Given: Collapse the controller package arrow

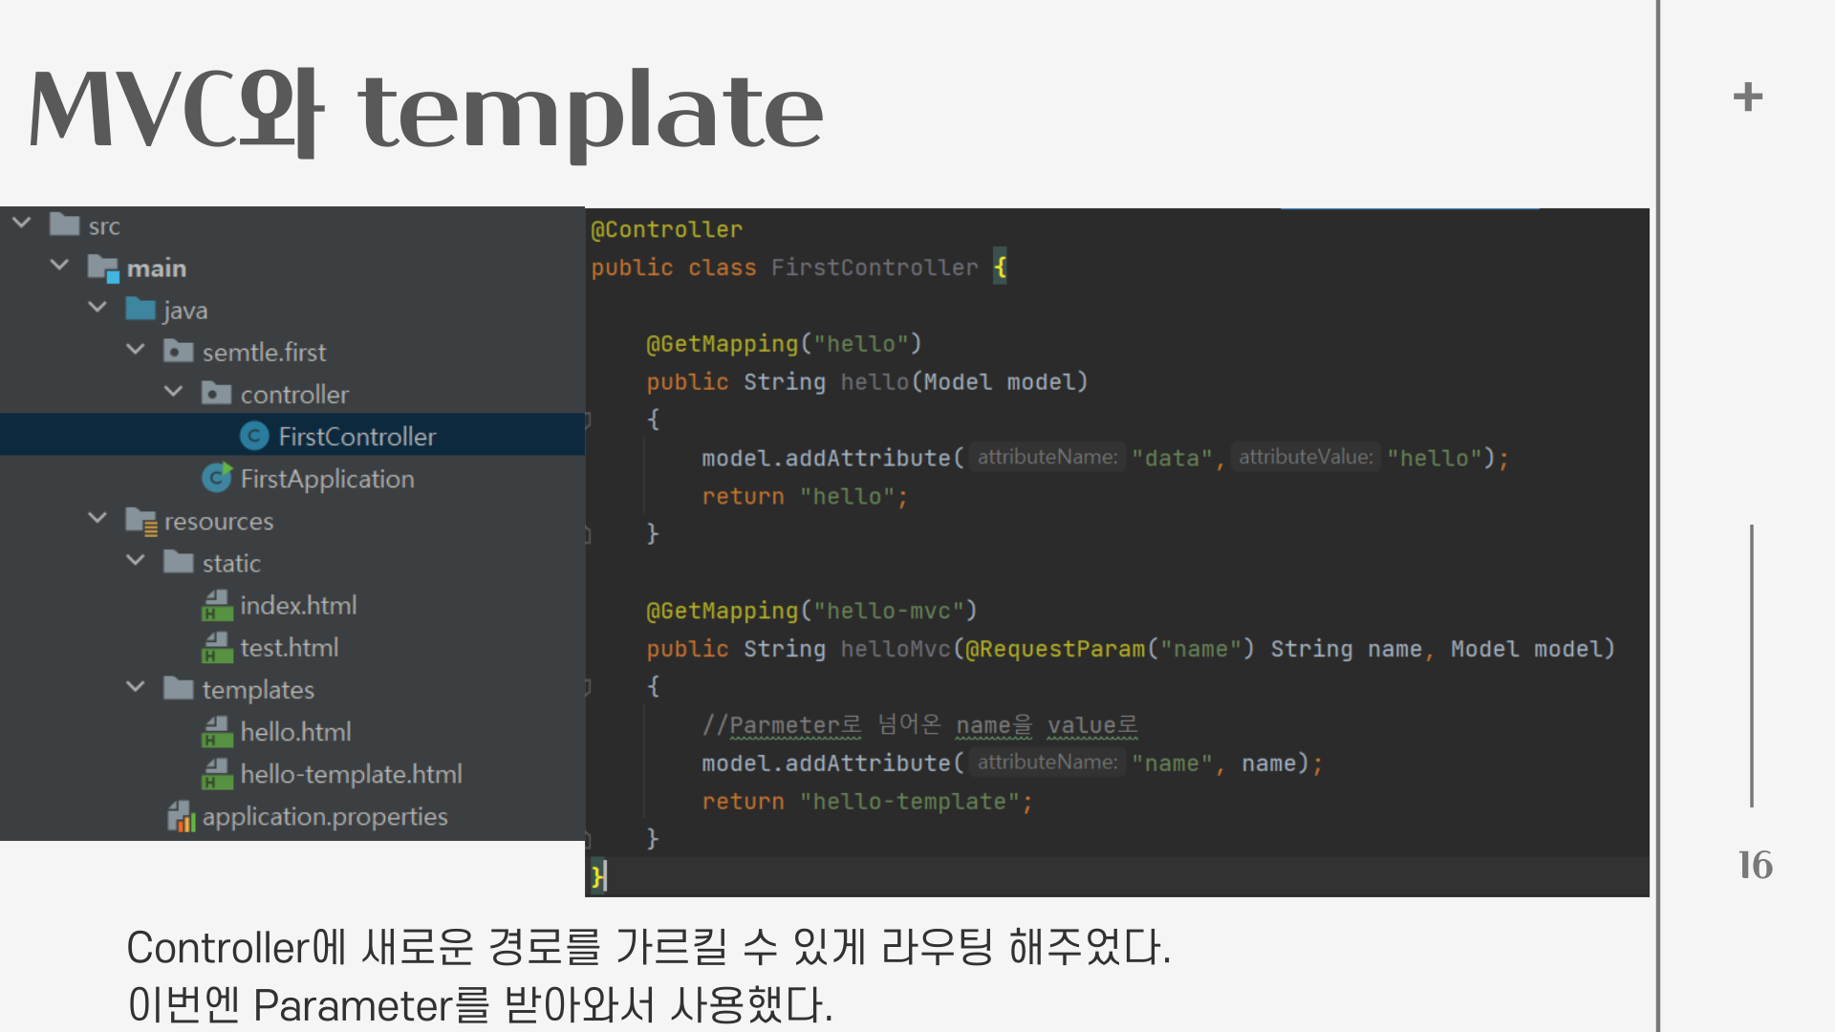Looking at the screenshot, I should (x=174, y=392).
